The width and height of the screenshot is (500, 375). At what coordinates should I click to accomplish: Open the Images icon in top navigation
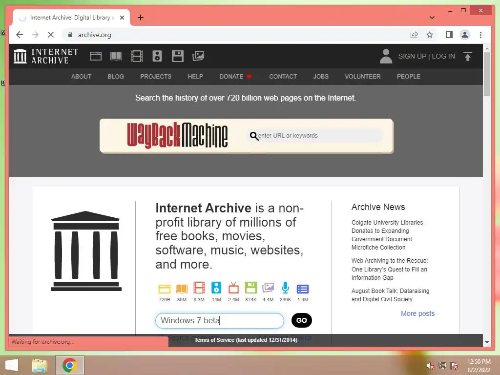(198, 56)
